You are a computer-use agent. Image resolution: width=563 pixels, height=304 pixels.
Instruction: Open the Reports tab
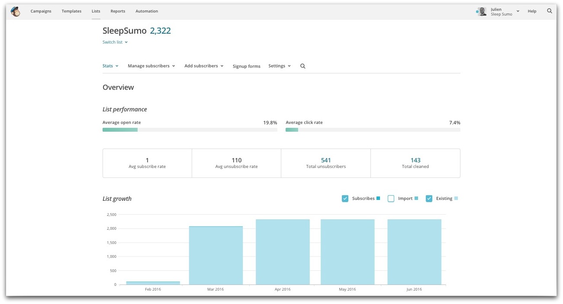[x=118, y=11]
